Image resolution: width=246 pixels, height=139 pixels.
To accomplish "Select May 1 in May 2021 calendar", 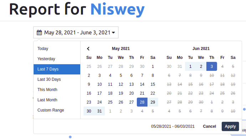I will pyautogui.click(x=153, y=66).
